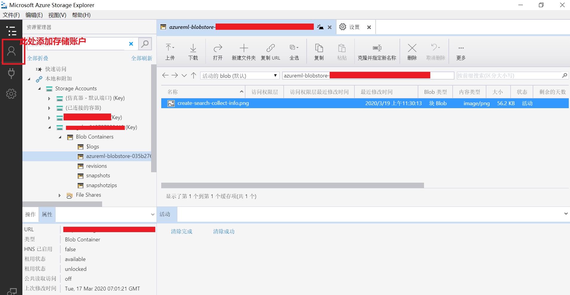Expand the File Shares node

tap(60, 195)
